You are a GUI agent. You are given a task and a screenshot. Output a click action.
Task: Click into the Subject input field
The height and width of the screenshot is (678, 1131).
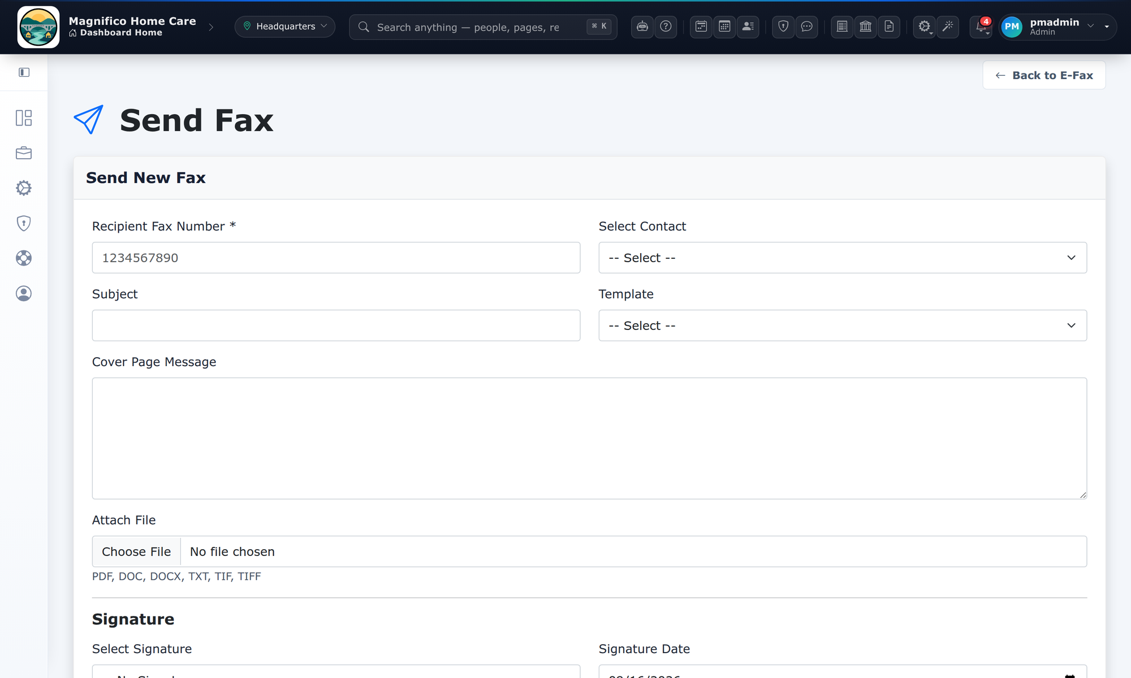pos(336,325)
